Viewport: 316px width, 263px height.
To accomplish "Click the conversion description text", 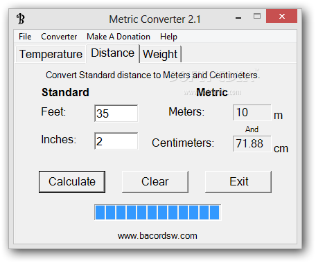I will pos(153,75).
